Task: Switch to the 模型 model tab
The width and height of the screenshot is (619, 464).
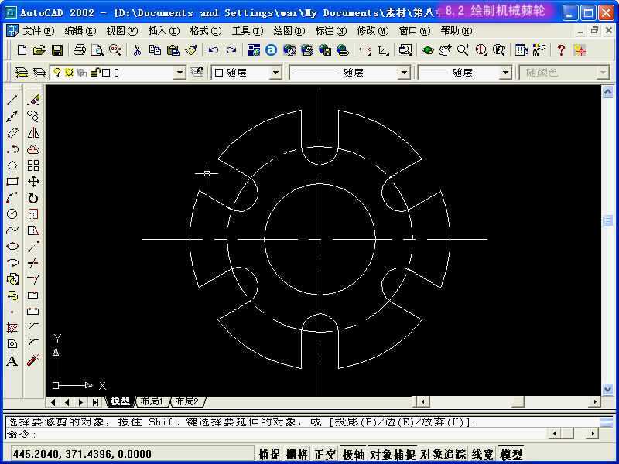Action: [121, 401]
